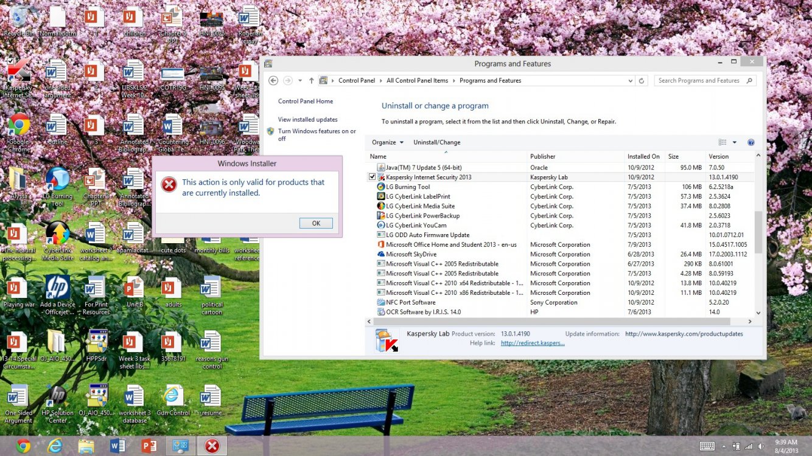Click the Search Programs and Features box
Screen dimensions: 812x456
coord(699,80)
